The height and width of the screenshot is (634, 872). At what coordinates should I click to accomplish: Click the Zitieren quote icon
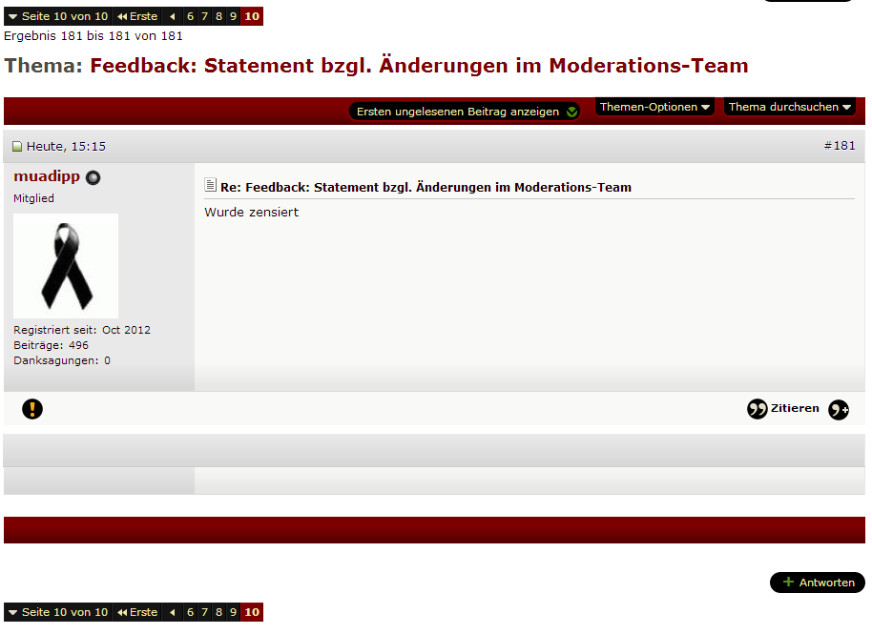[758, 409]
